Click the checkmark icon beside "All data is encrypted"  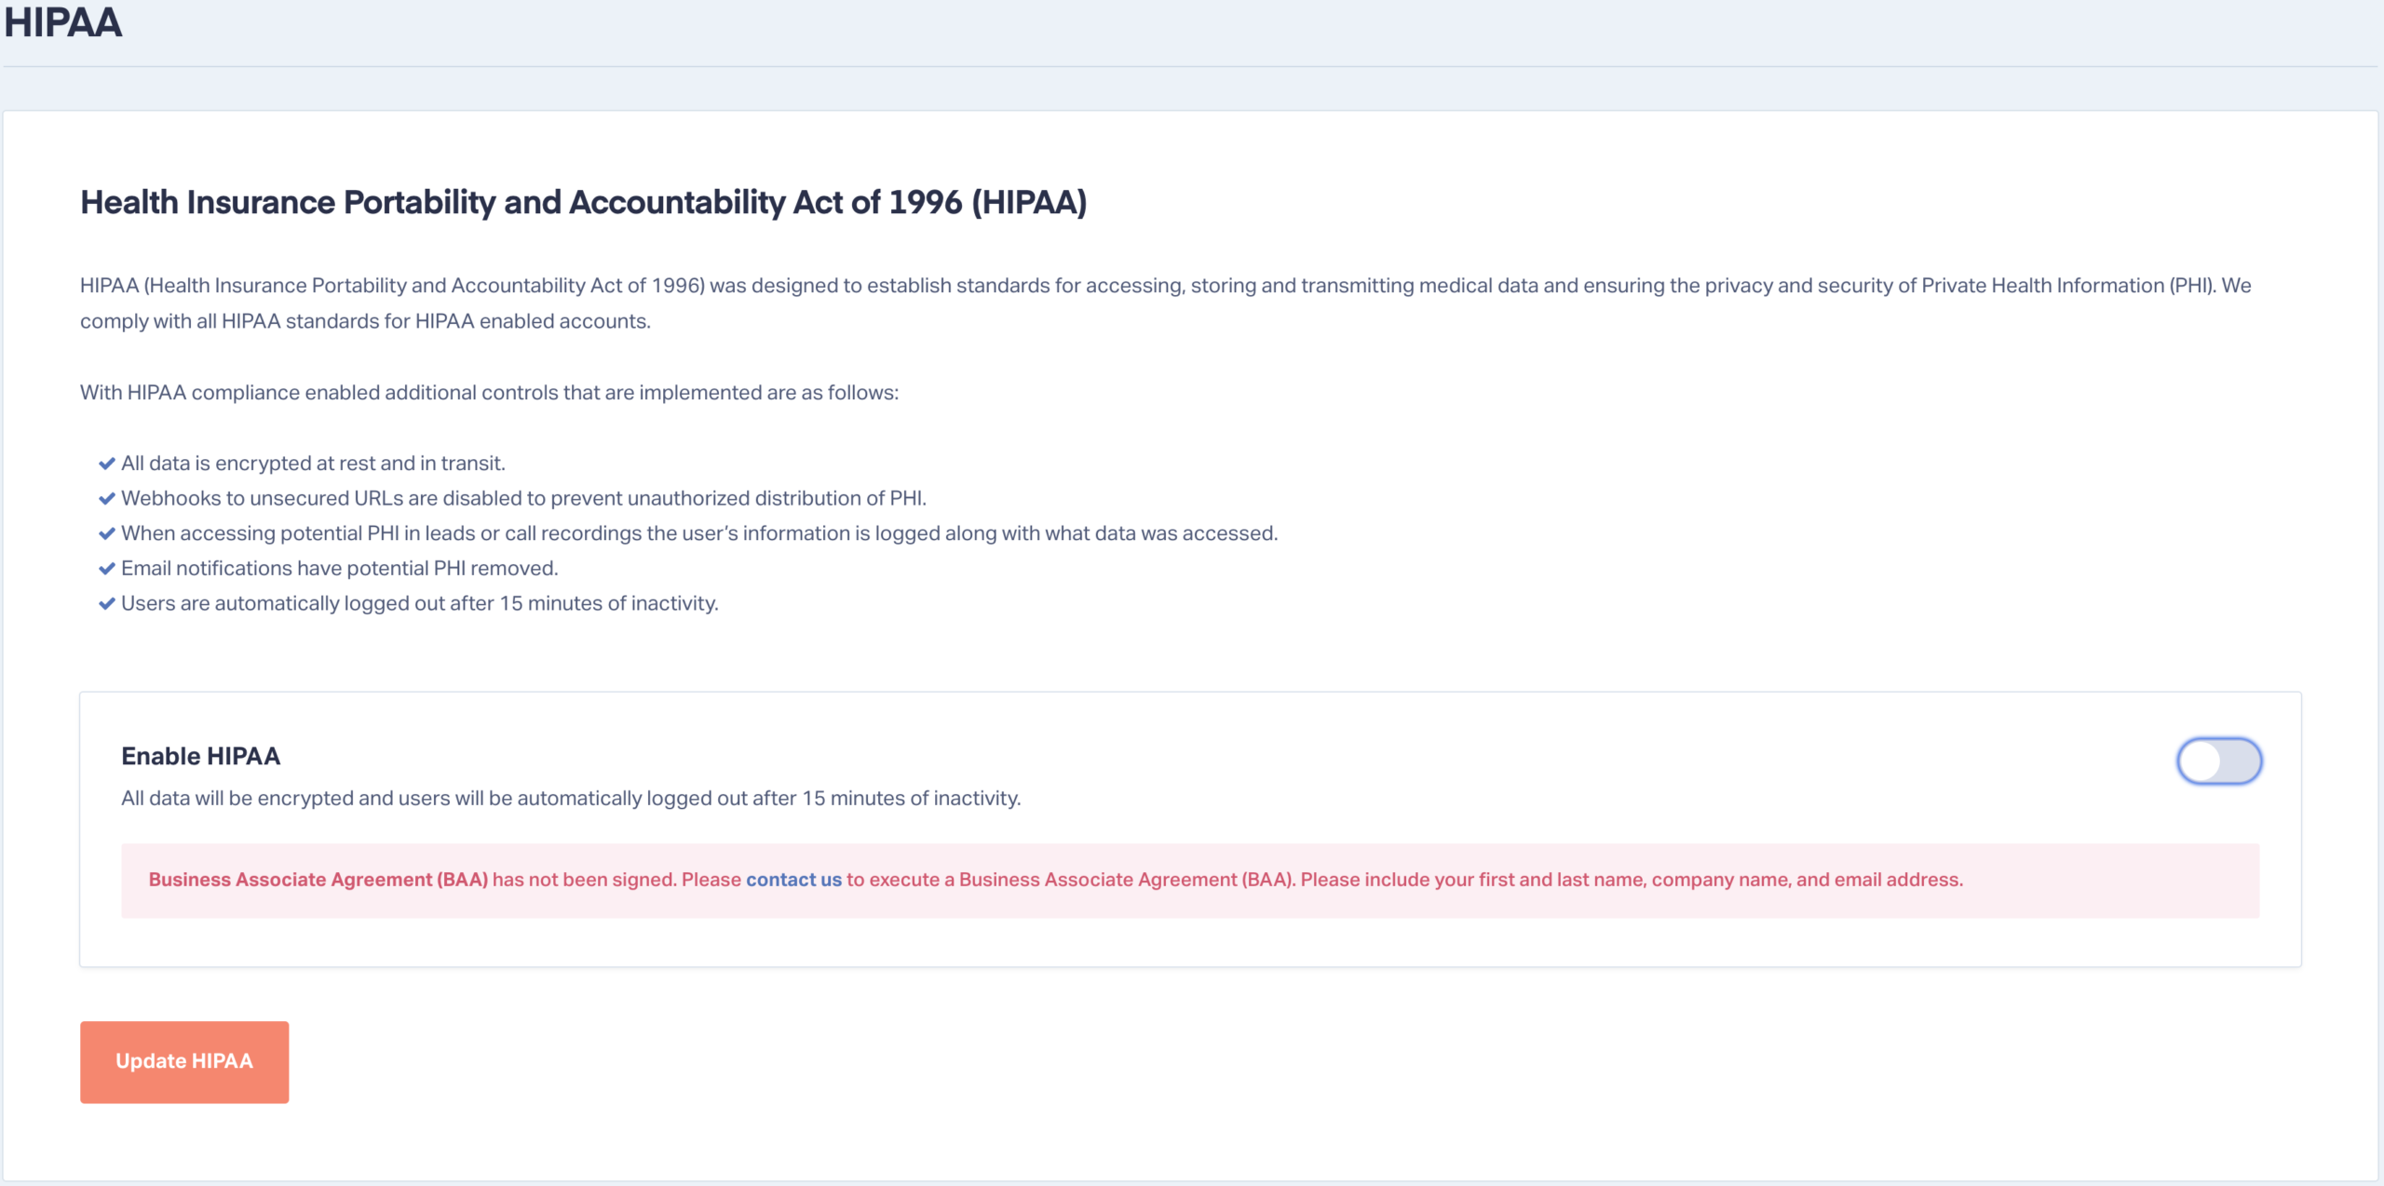point(105,462)
